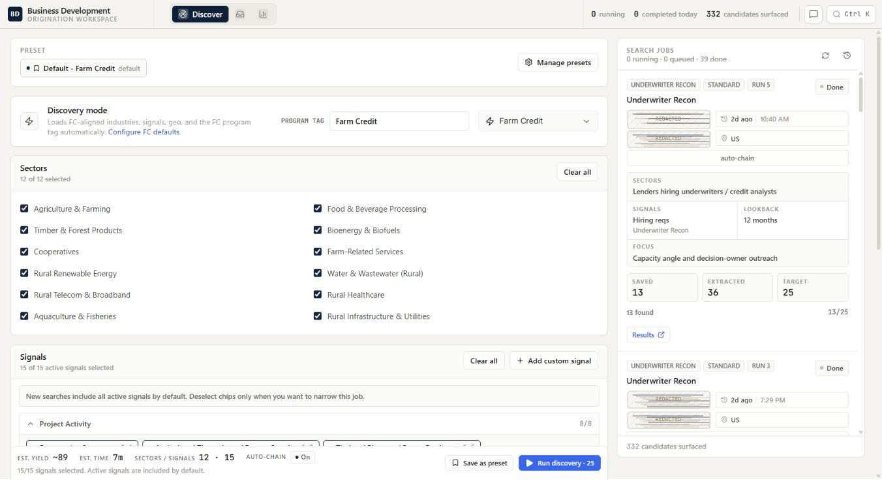Click the lightning icon in Farm Credit dropdown
This screenshot has height=485, width=882.
click(x=490, y=121)
